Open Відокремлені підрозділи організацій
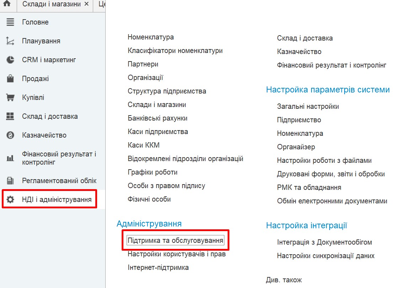The height and width of the screenshot is (288, 420). pos(185,159)
